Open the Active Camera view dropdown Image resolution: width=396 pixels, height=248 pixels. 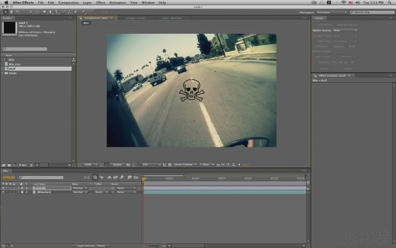(185, 165)
